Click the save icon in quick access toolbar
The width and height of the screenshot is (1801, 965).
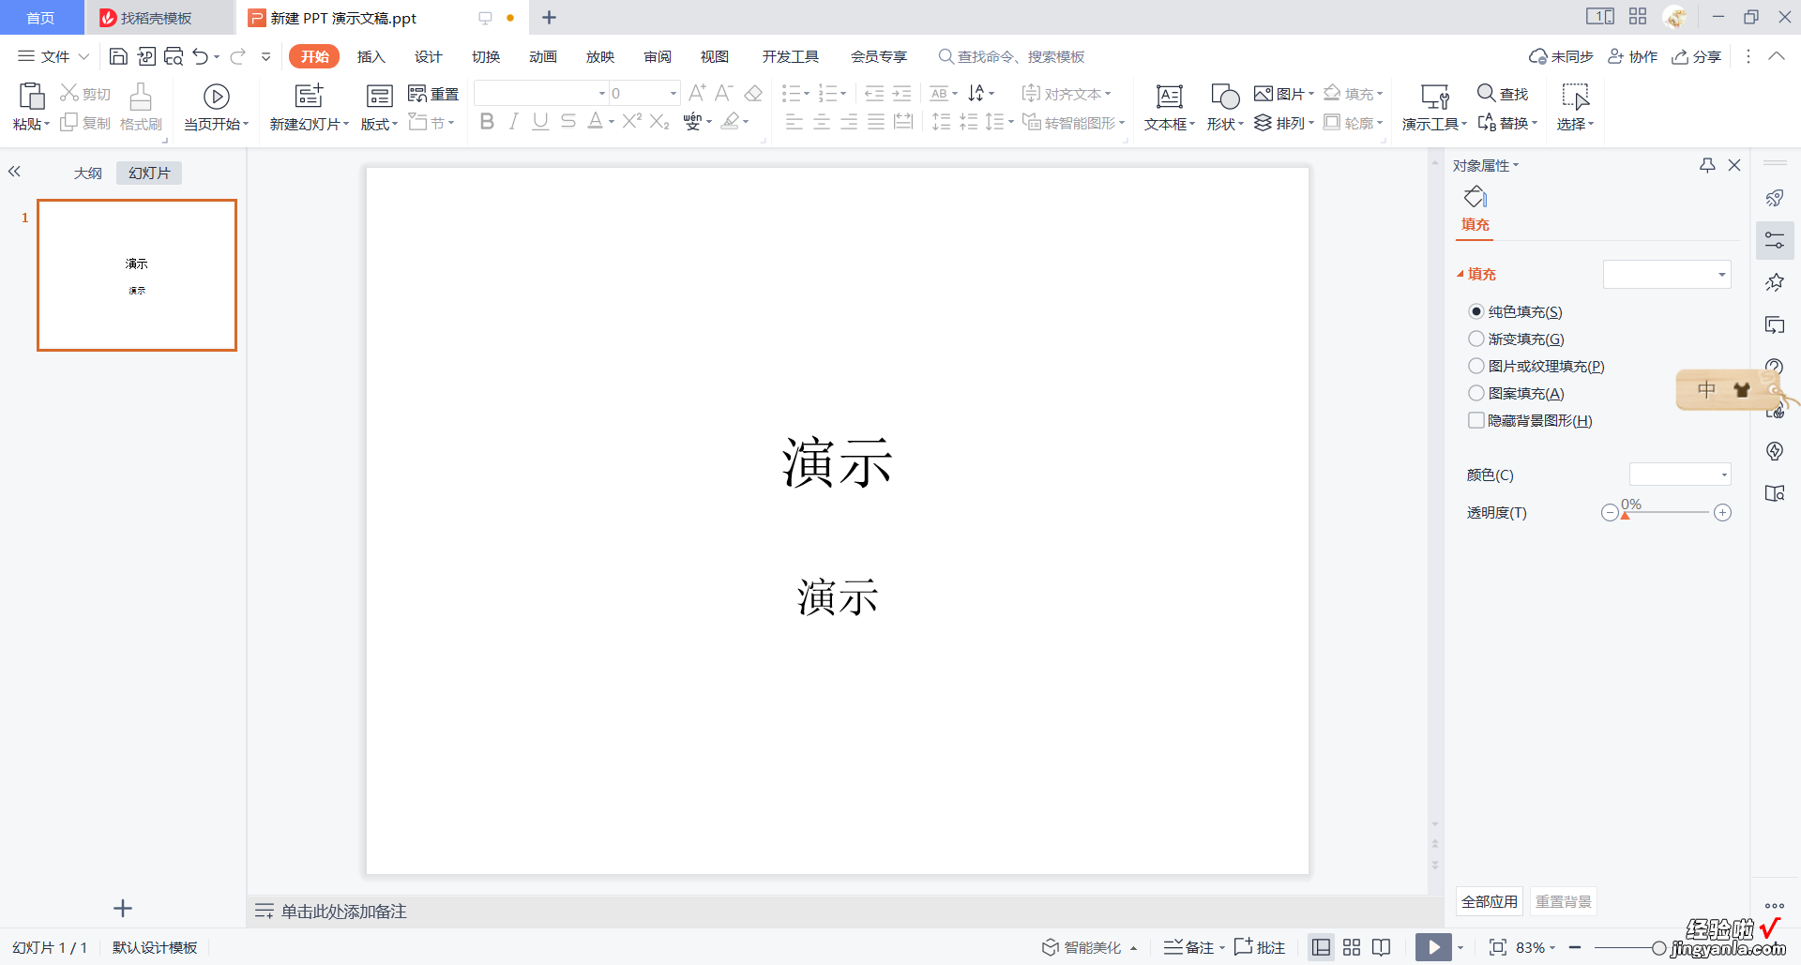pyautogui.click(x=118, y=56)
